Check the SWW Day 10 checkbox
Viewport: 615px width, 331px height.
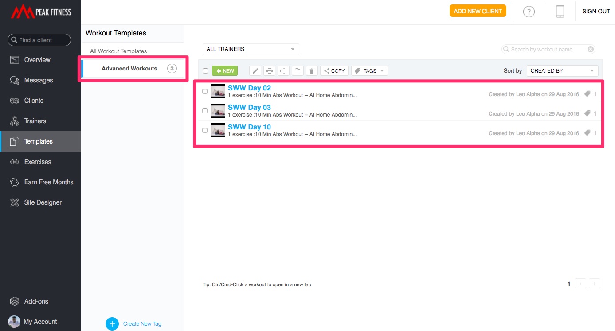[x=205, y=130]
